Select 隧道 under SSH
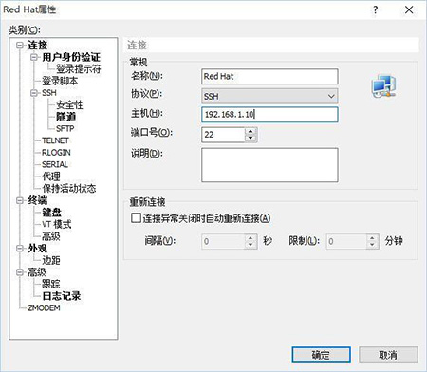 click(65, 117)
